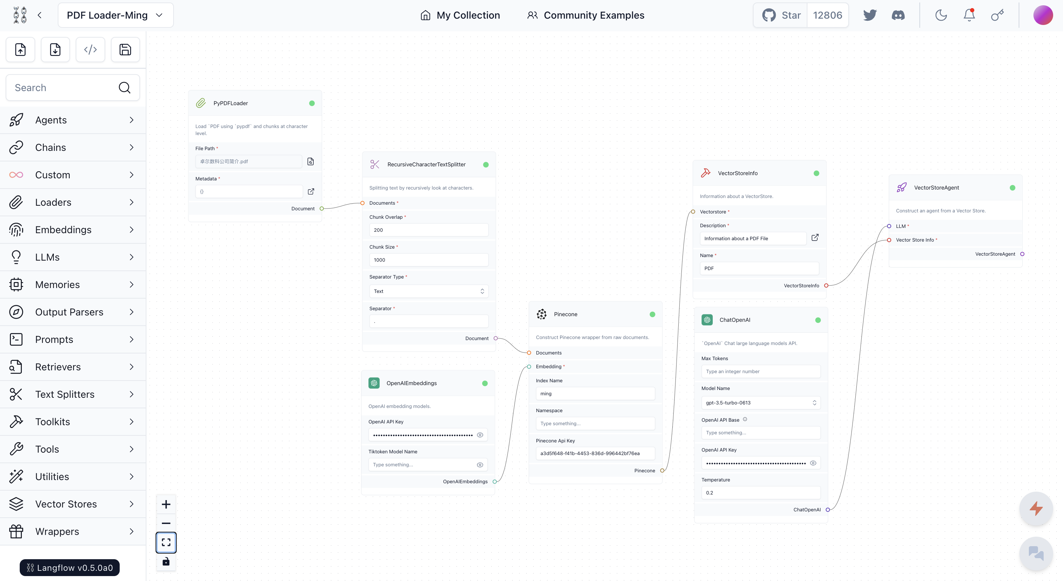Open Description text editor icon
This screenshot has width=1063, height=581.
tap(814, 237)
